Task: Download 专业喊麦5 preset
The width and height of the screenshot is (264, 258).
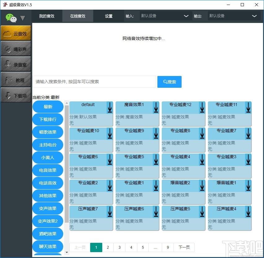Action: click(x=156, y=160)
